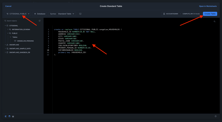Select the split panel layout icon

9,116
